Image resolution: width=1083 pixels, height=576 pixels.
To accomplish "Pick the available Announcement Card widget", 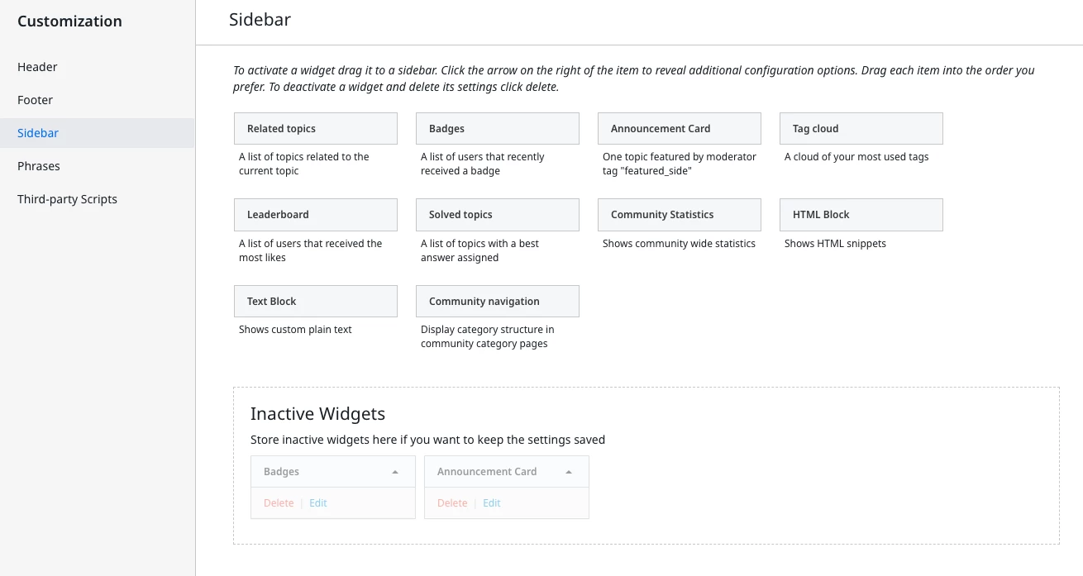I will 679,129.
